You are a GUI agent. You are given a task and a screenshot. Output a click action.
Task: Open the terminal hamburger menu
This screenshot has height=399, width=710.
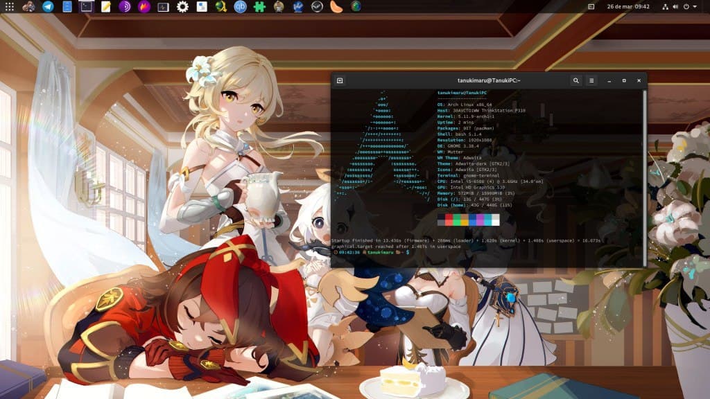click(591, 81)
